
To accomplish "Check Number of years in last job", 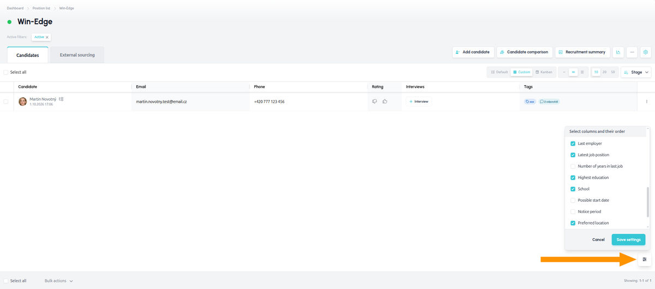I will click(573, 166).
